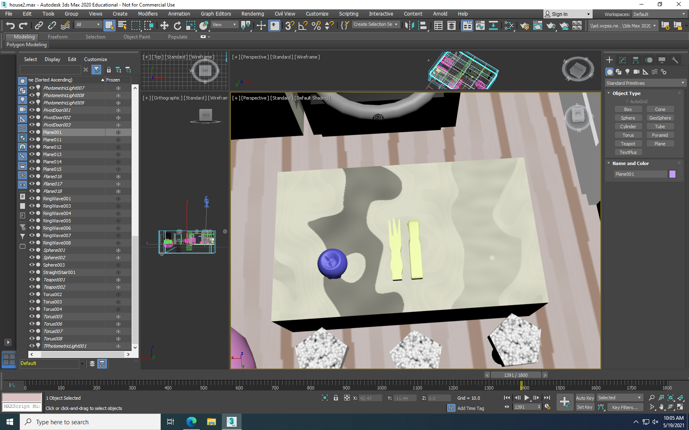
Task: Click the Set Key button
Action: tap(585, 407)
